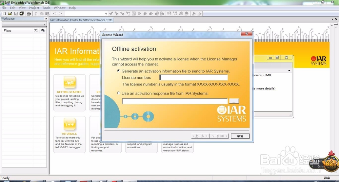
Task: Click the 下一步 next button
Action: pos(219,136)
